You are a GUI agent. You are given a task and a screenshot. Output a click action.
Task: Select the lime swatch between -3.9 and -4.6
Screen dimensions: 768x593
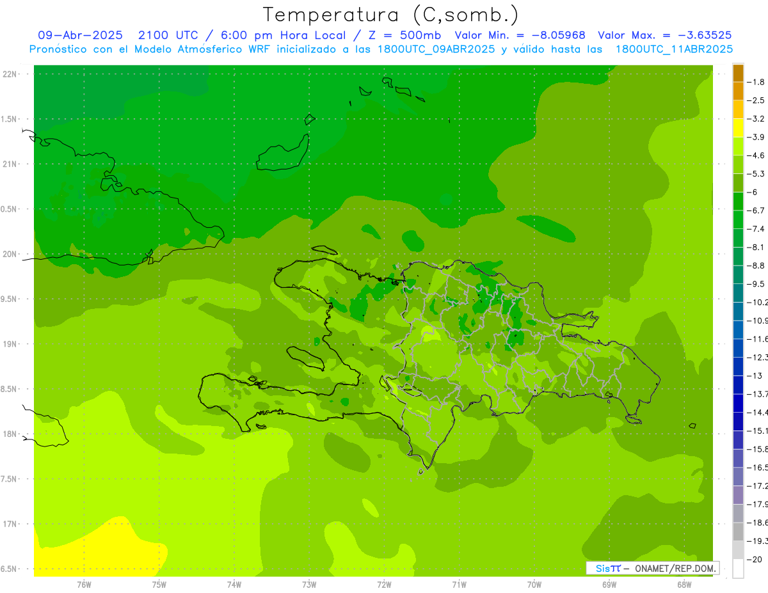coord(738,146)
